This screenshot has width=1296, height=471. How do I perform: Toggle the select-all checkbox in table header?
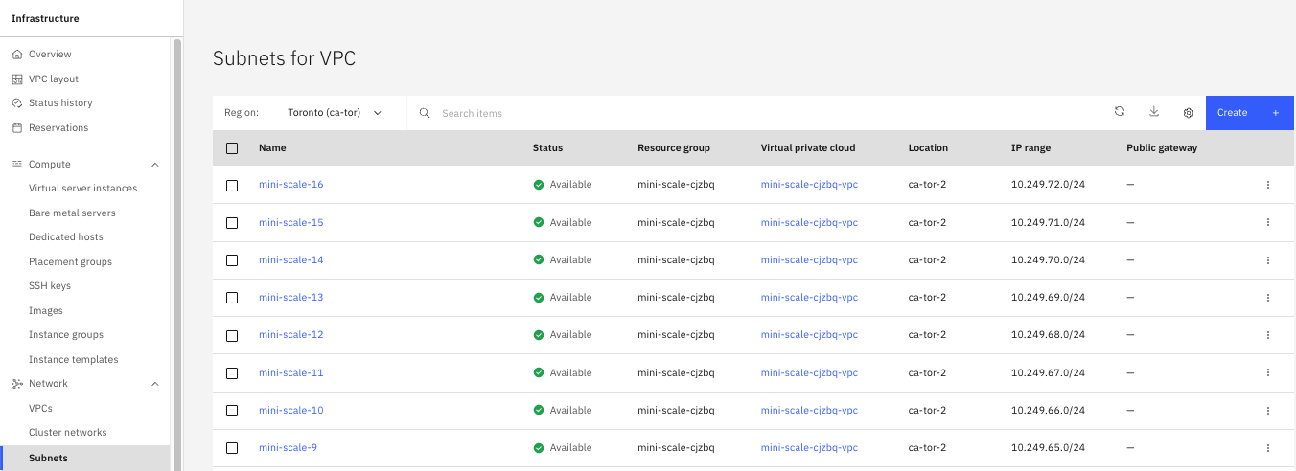(232, 148)
